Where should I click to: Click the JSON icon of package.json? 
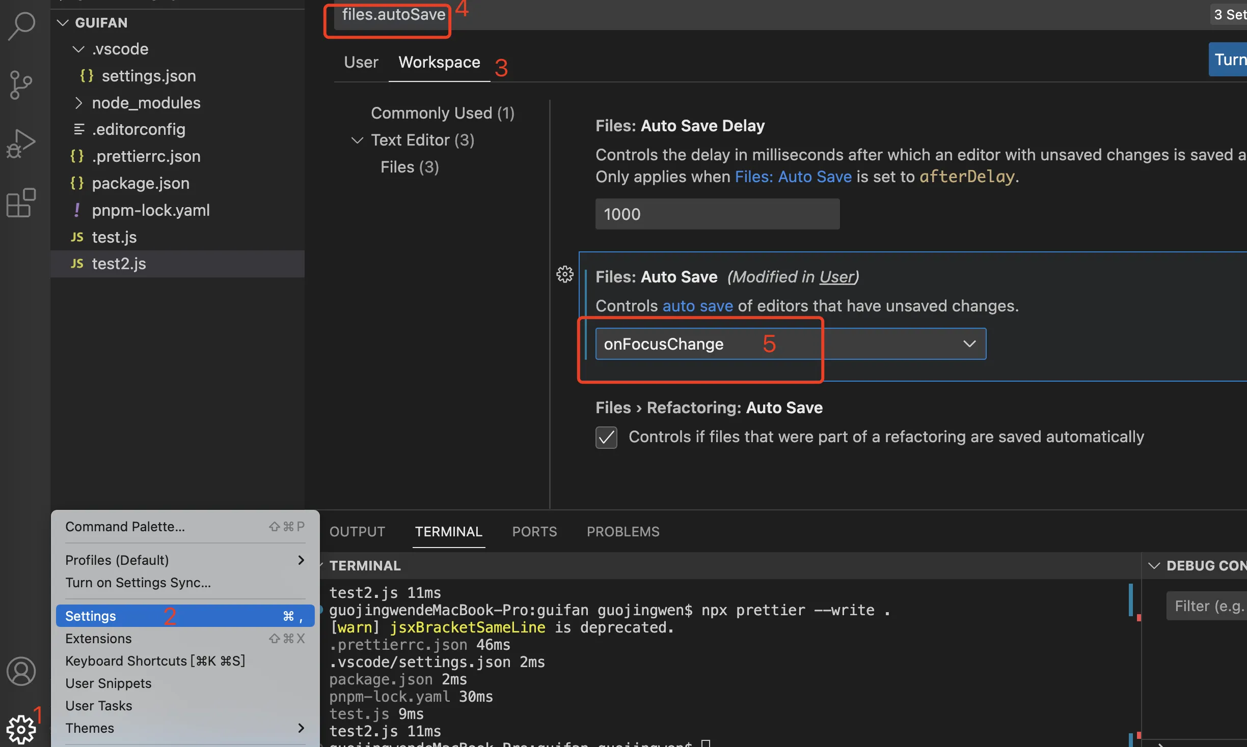tap(77, 183)
